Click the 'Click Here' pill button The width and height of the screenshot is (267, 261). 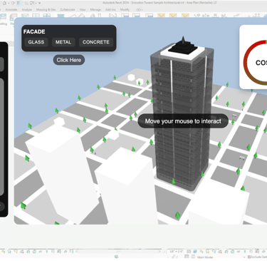[69, 60]
